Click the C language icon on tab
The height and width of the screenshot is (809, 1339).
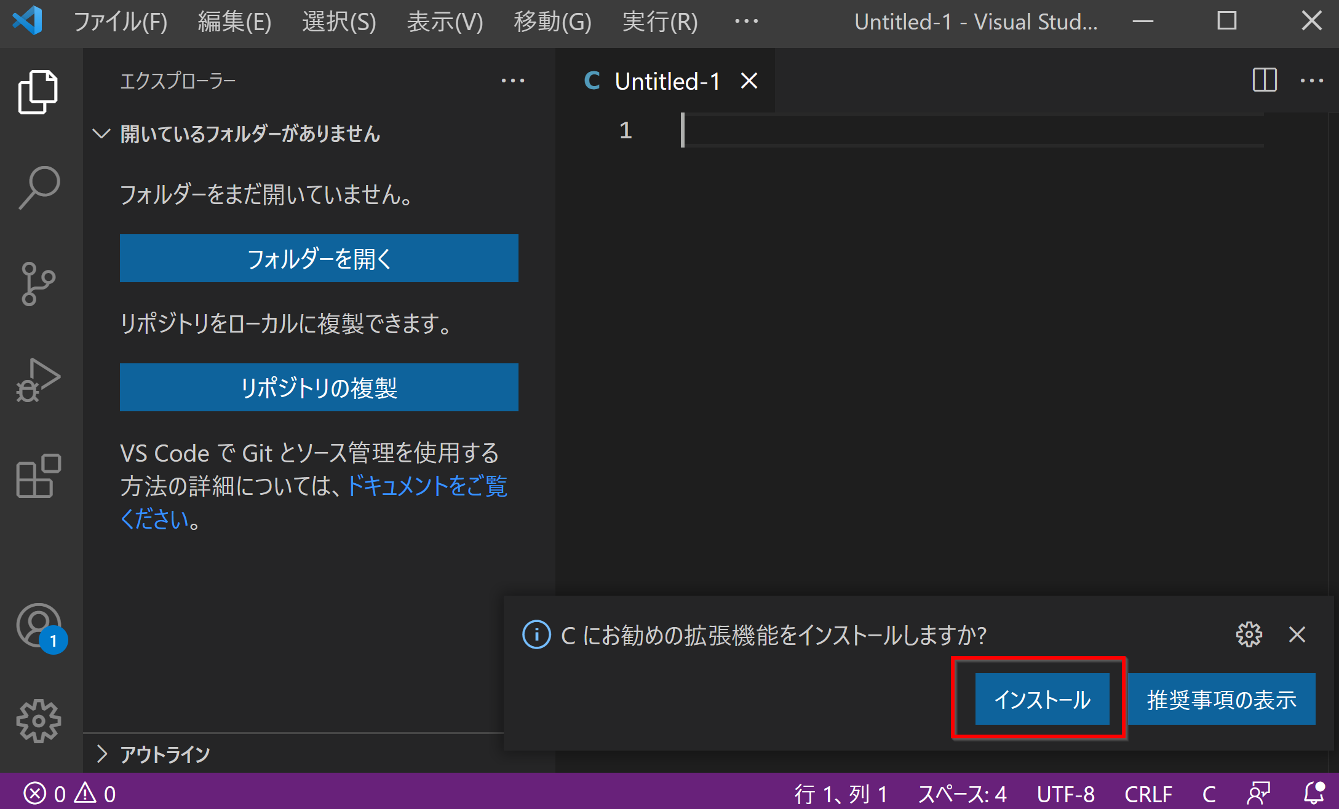(592, 81)
